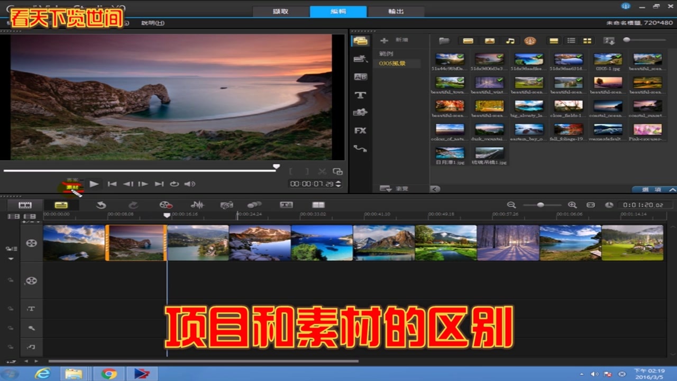Open the Transition (AB) library
This screenshot has width=677, height=381.
(x=360, y=77)
